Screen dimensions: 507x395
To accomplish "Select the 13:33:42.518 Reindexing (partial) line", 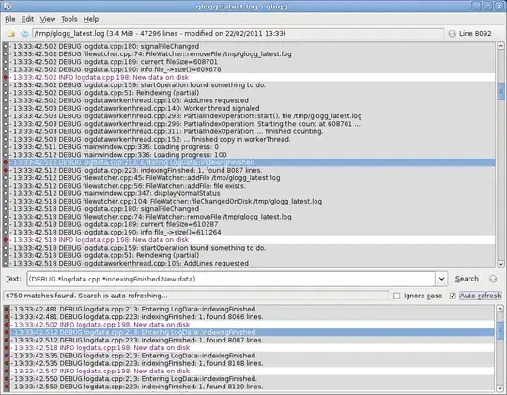I will tap(252, 256).
